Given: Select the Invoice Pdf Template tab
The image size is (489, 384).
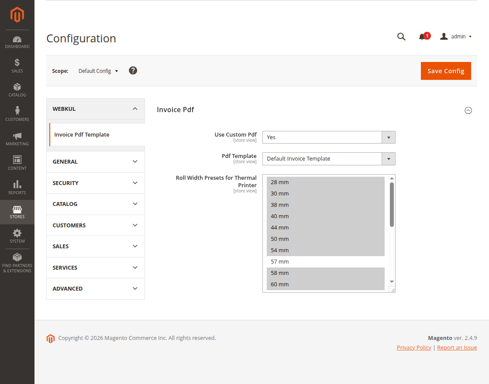Looking at the screenshot, I should [x=97, y=135].
